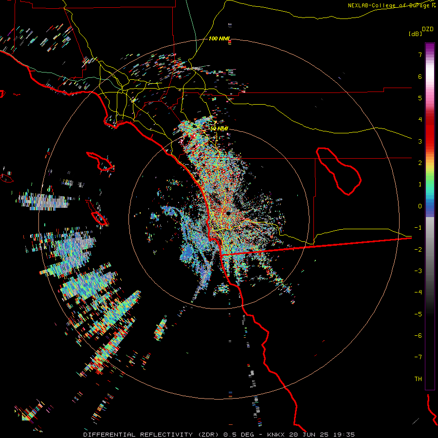Click the 4 value on color scale
438x438 pixels.
[420, 120]
